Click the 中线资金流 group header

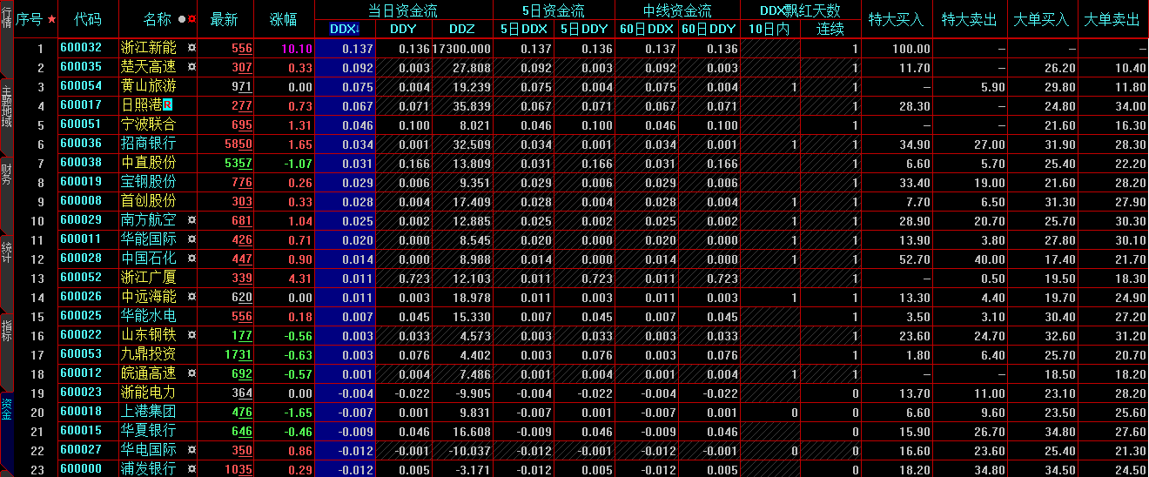pos(677,10)
